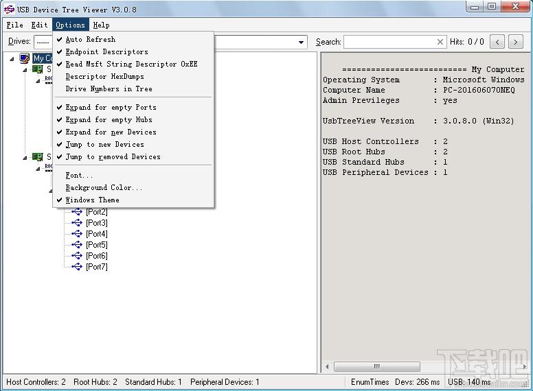
Task: Select [Port7] tree entry text
Action: click(x=97, y=267)
